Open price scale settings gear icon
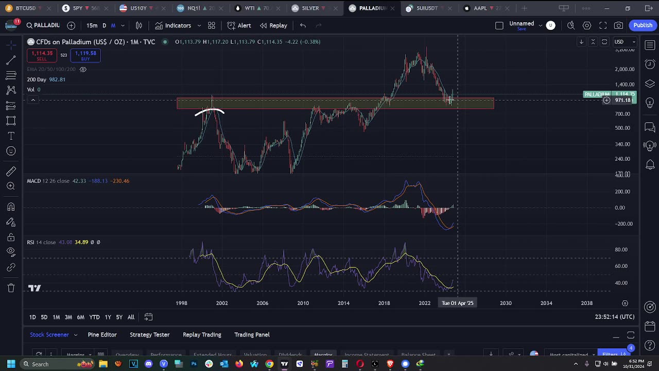The width and height of the screenshot is (659, 371). point(625,303)
